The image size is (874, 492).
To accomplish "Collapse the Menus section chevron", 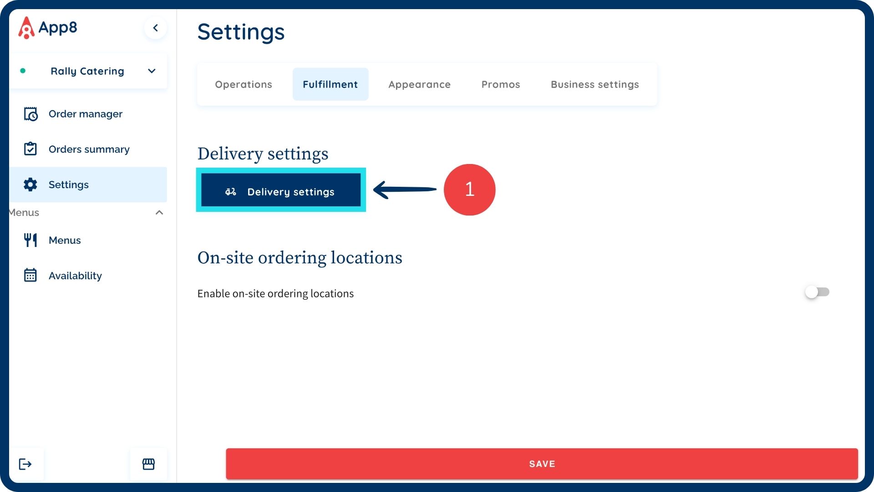I will (159, 213).
